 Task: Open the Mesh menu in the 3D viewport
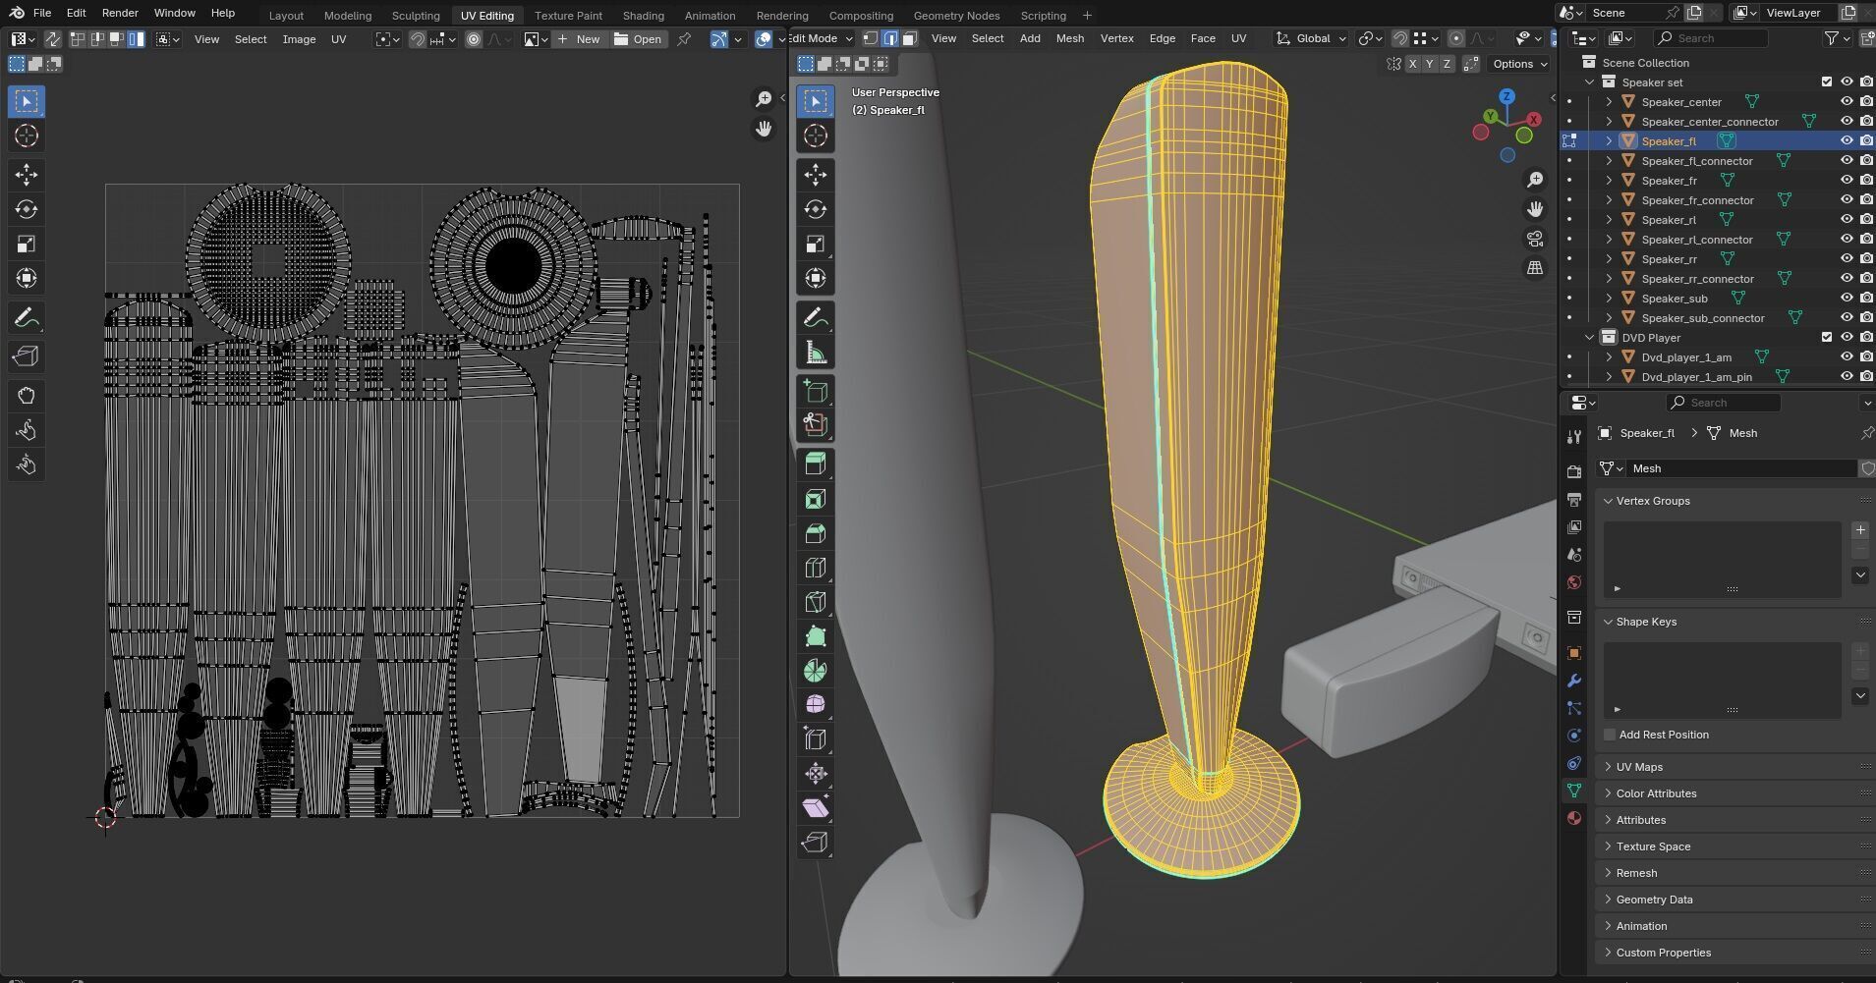click(1070, 38)
